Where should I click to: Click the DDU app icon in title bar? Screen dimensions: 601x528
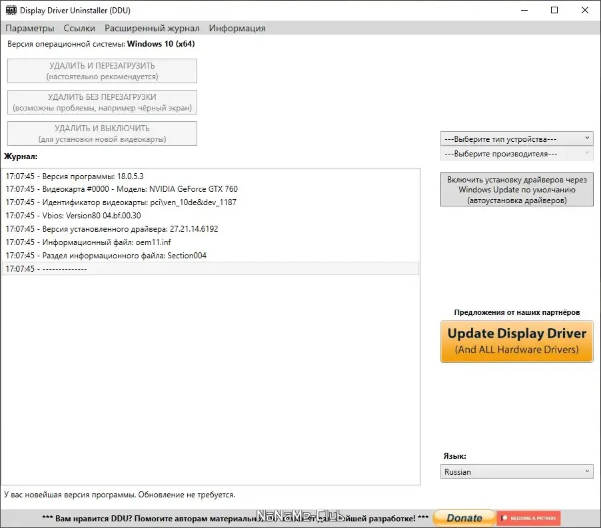click(11, 11)
